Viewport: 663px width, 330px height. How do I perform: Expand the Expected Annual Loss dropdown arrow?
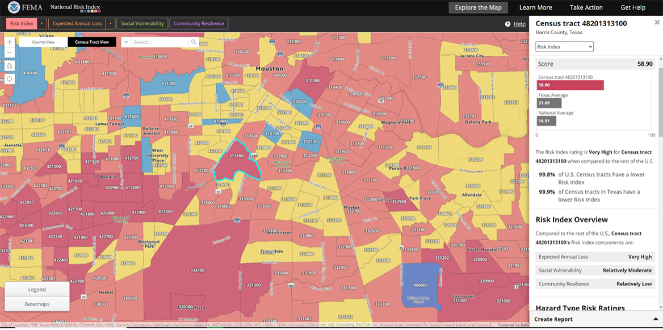click(x=110, y=23)
